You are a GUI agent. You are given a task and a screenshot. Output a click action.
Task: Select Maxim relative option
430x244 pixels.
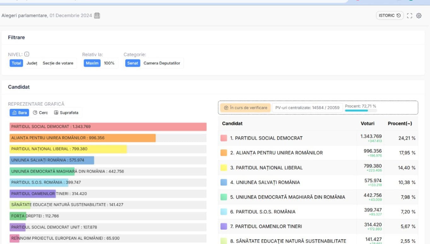pyautogui.click(x=92, y=63)
